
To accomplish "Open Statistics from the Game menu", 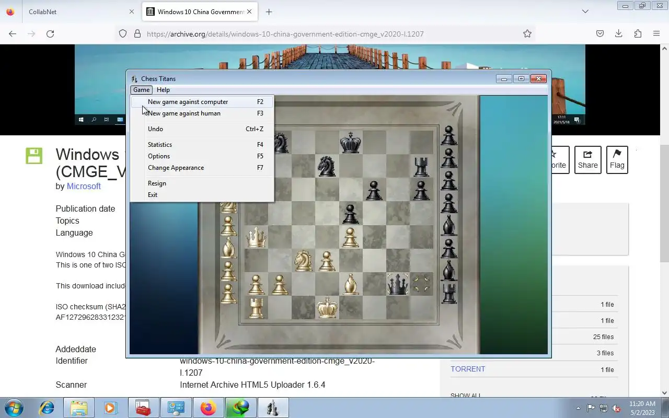I will tap(202, 145).
